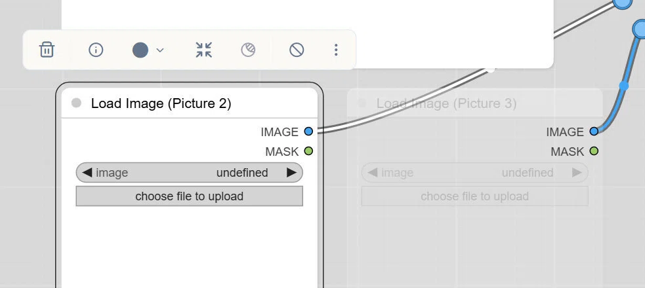This screenshot has width=645, height=288.
Task: Select Picture 3 MASK output socket
Action: (594, 151)
